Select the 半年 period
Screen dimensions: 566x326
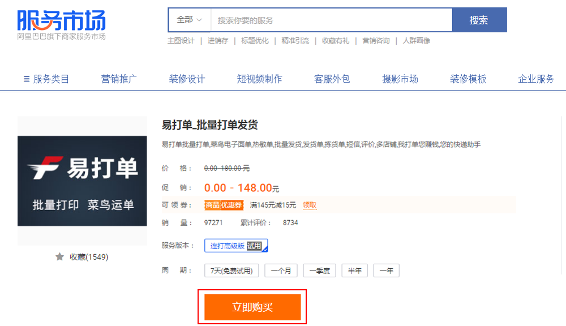coord(354,271)
